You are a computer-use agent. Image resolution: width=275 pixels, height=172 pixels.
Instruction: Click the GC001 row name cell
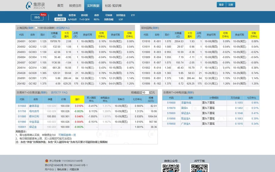point(33,41)
